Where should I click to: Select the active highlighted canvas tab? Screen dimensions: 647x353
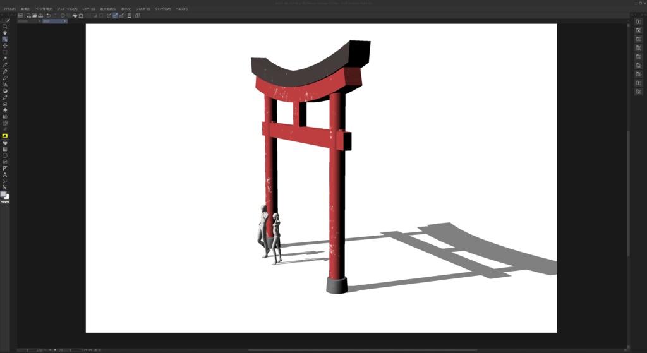(54, 21)
